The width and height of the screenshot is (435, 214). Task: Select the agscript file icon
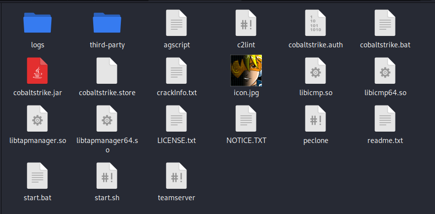[x=177, y=23]
